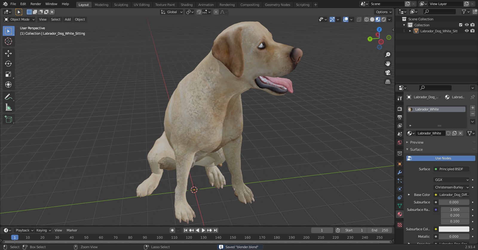The width and height of the screenshot is (478, 250).
Task: Open the World properties tab
Action: point(400,142)
